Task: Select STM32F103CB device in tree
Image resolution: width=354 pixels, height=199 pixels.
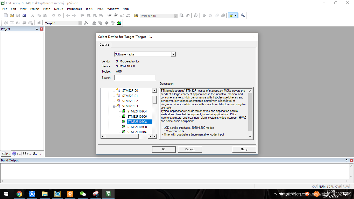Action: coord(137,127)
